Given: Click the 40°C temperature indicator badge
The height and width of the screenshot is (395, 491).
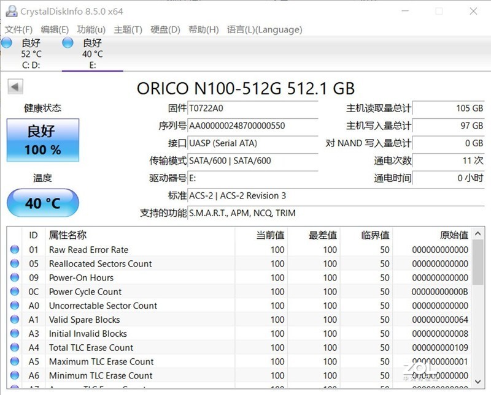Looking at the screenshot, I should click(42, 202).
